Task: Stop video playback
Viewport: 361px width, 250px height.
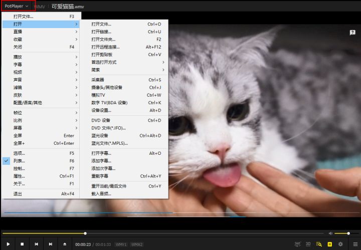Action: (x=22, y=244)
